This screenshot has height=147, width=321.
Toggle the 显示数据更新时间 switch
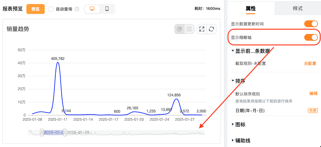tap(311, 24)
